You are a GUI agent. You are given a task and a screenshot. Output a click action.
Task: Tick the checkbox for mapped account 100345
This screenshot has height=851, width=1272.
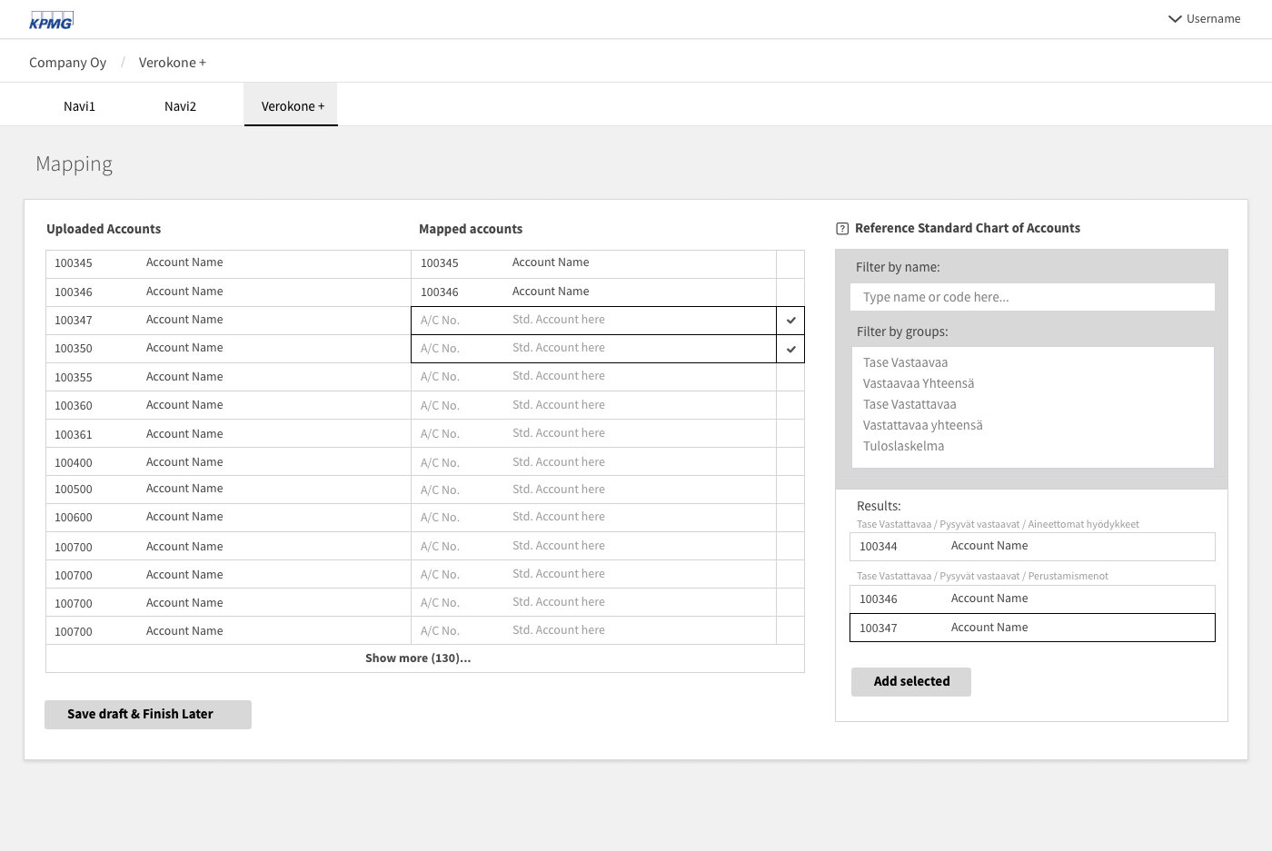pyautogui.click(x=790, y=264)
